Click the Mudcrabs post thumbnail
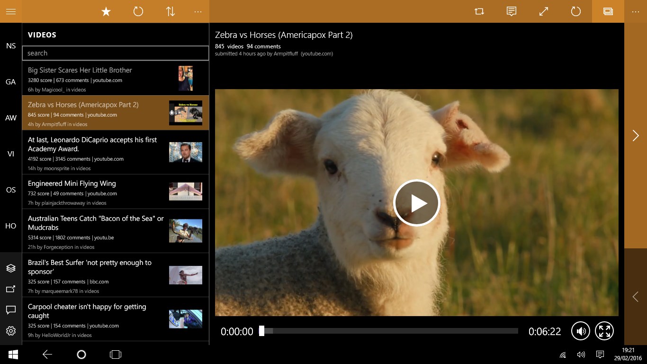Screen dimensions: 647x364 click(186, 231)
